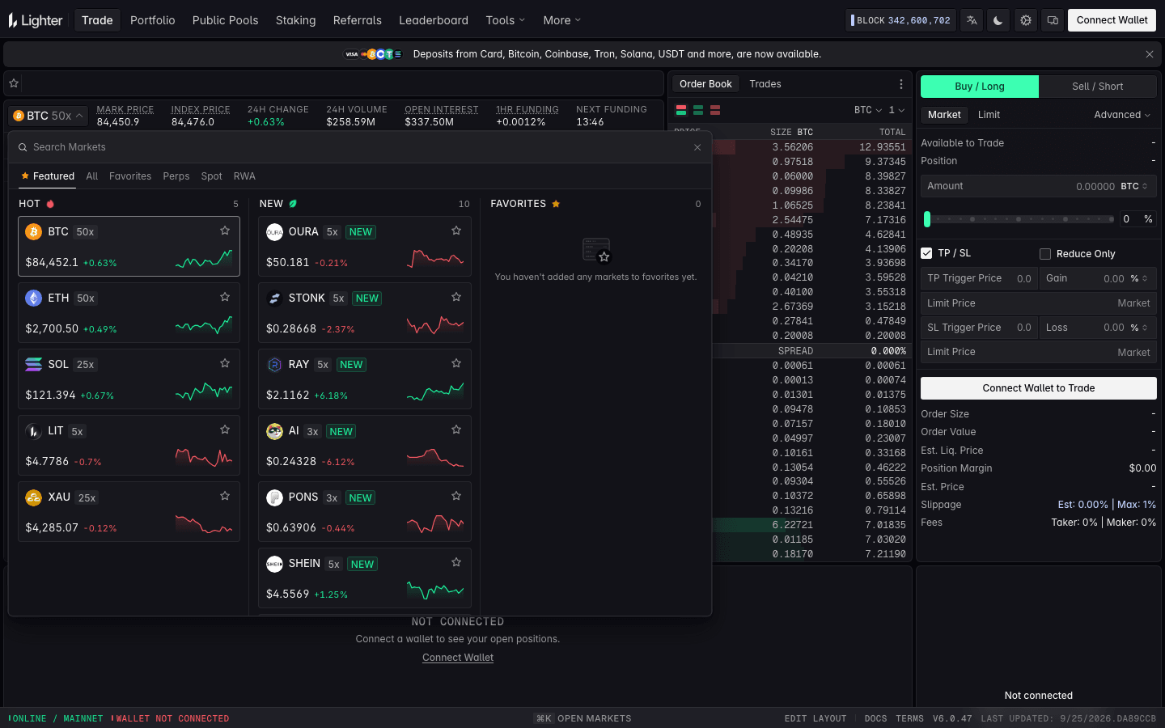Click Connect Wallet to Trade button

pos(1039,388)
